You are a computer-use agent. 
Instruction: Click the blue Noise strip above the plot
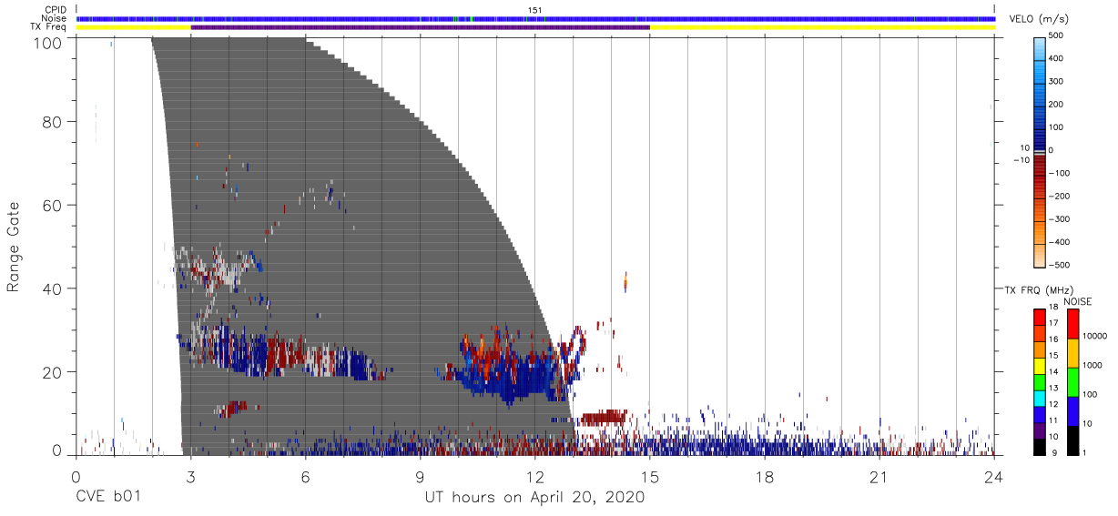coord(535,18)
